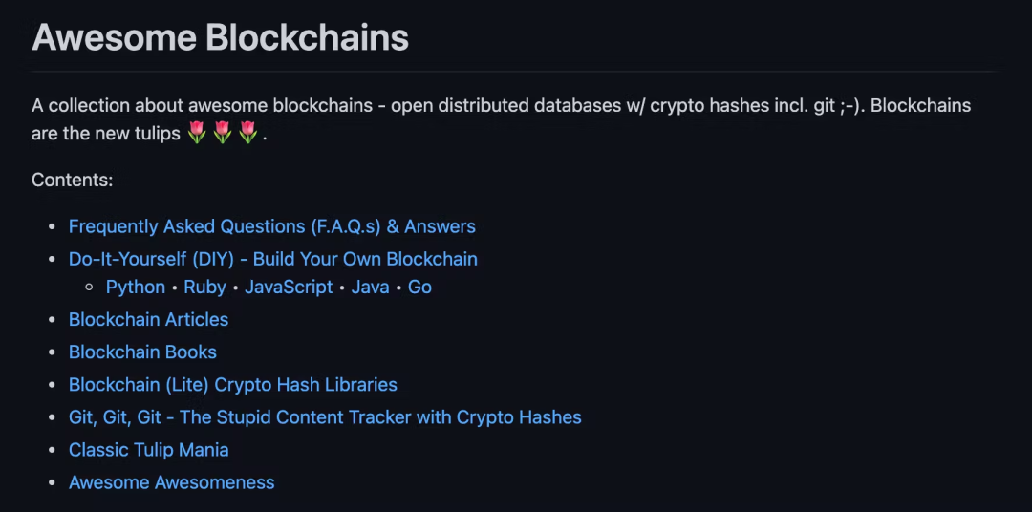
Task: Click the middle tulip emoji
Action: click(x=223, y=133)
